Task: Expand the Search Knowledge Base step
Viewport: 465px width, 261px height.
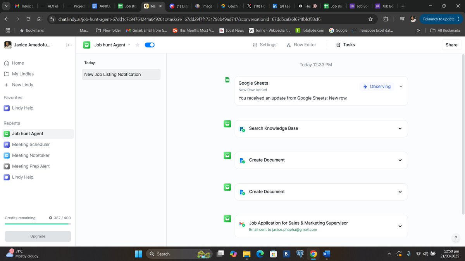Action: point(400,128)
